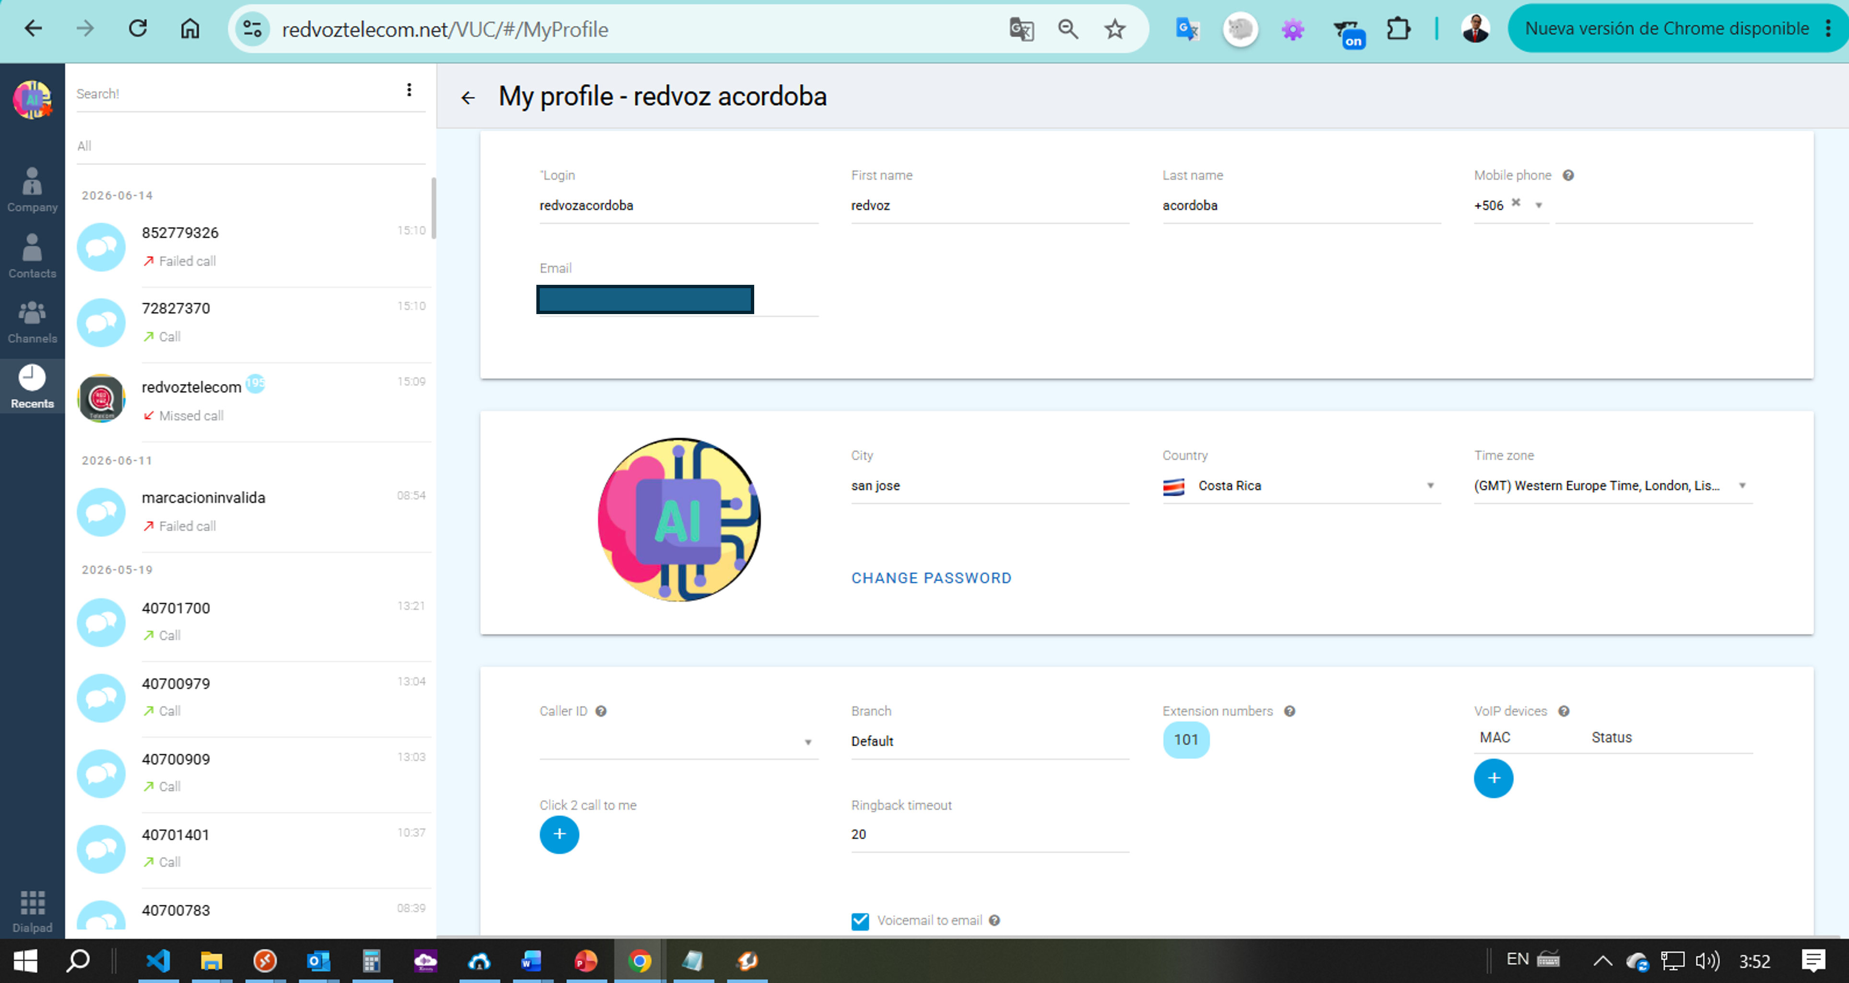Reload the page in Chrome
This screenshot has height=983, width=1849.
coord(137,29)
